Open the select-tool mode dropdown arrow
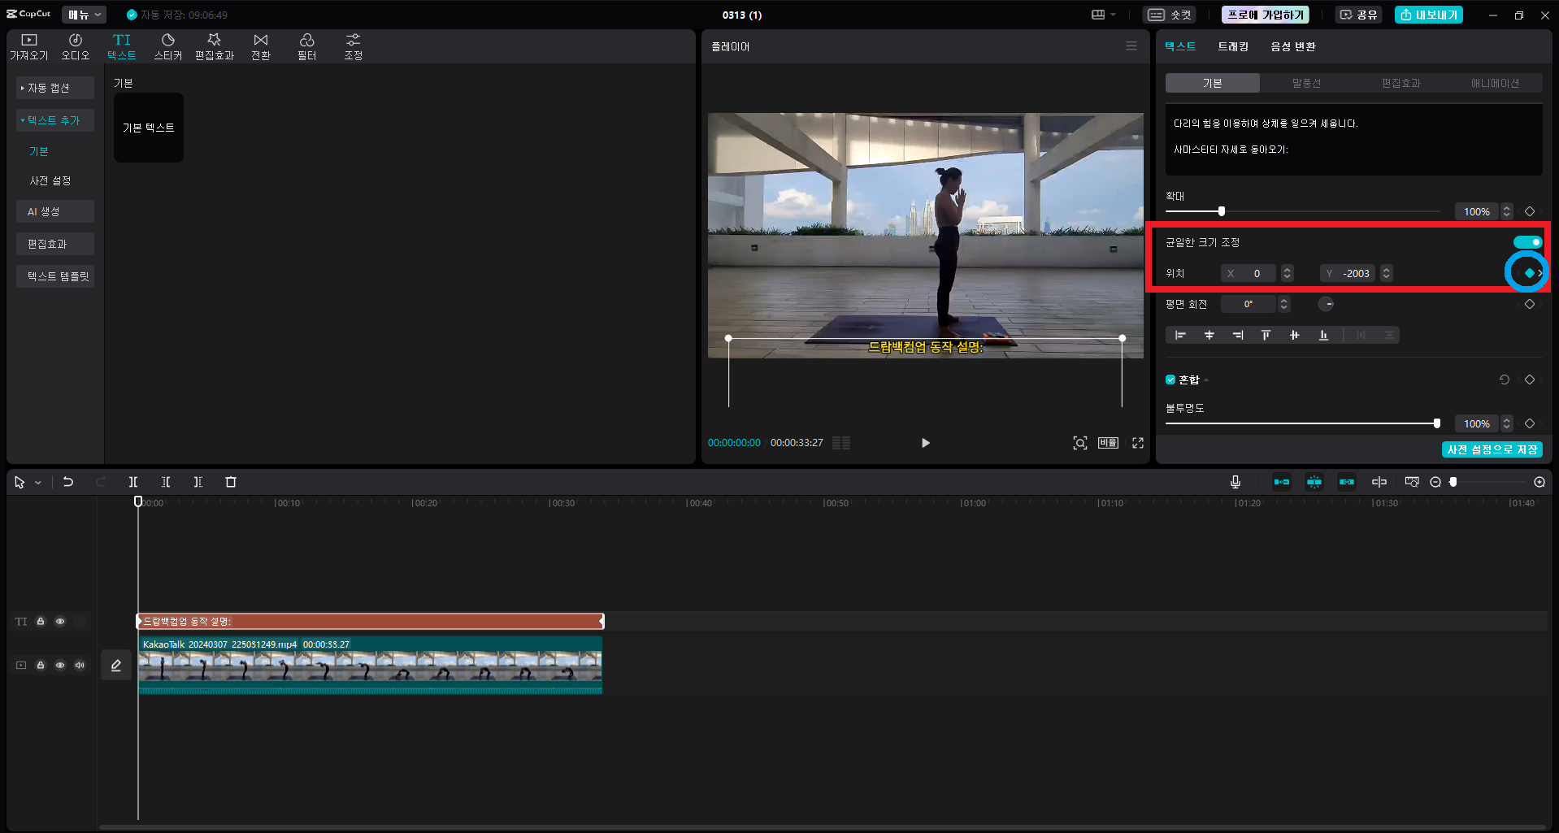This screenshot has width=1559, height=833. (38, 483)
